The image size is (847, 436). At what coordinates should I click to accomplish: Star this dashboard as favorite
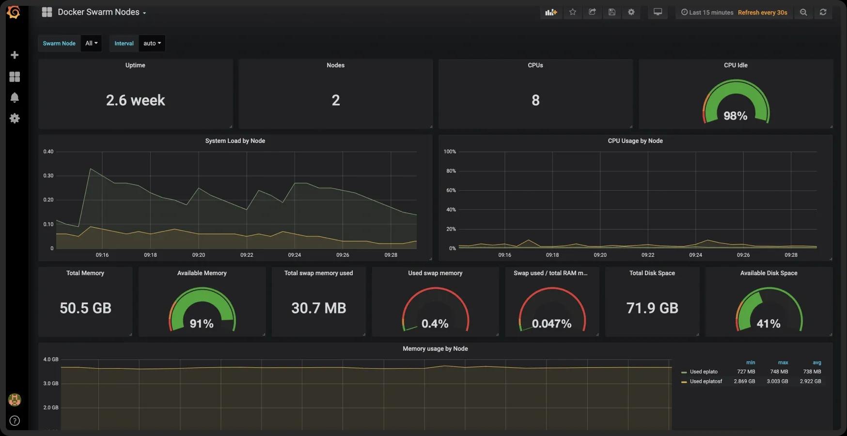(572, 13)
